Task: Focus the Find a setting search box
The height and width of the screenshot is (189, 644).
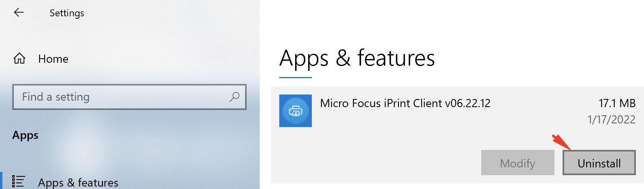Action: [129, 97]
